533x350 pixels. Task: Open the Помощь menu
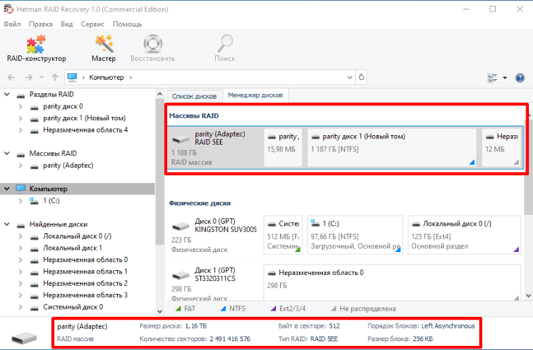coord(127,24)
